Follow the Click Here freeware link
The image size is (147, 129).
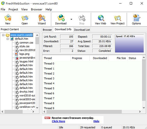point(58,121)
